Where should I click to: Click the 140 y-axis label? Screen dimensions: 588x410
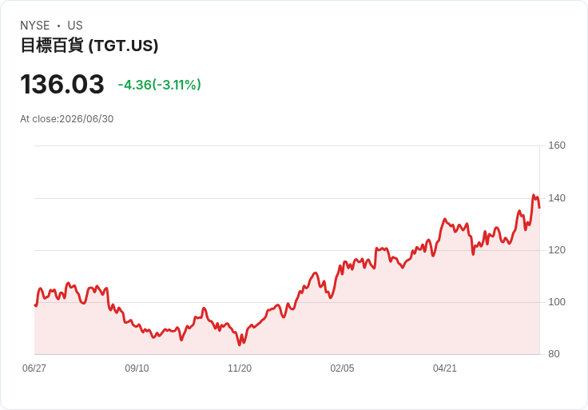click(x=557, y=198)
